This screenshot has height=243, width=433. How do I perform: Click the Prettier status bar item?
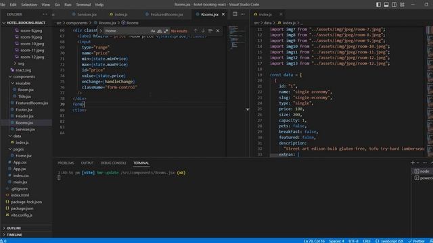(417, 241)
